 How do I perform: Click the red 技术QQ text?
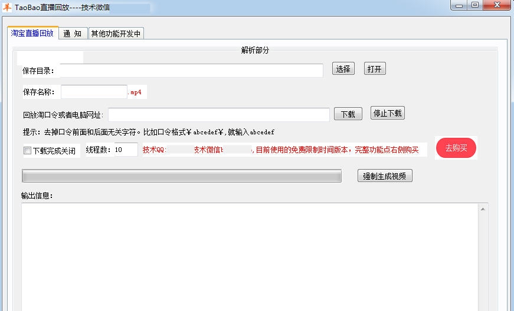[155, 150]
